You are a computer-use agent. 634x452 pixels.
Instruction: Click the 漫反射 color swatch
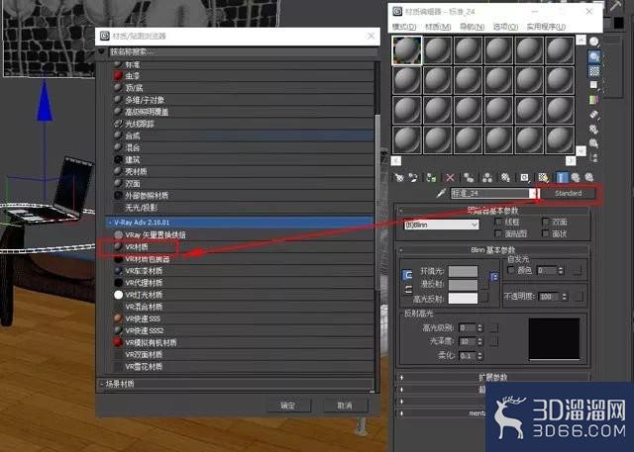point(463,285)
